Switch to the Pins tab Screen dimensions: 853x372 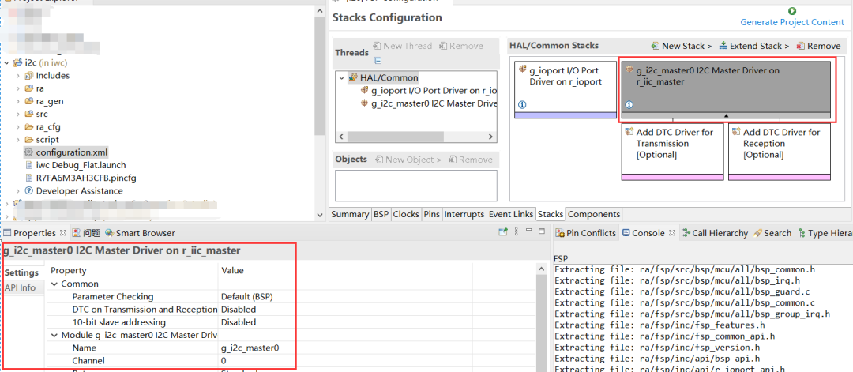click(431, 214)
